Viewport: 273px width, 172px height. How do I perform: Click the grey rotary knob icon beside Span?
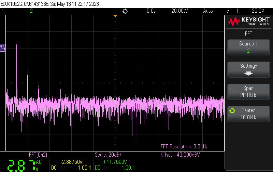pyautogui.click(x=232, y=89)
